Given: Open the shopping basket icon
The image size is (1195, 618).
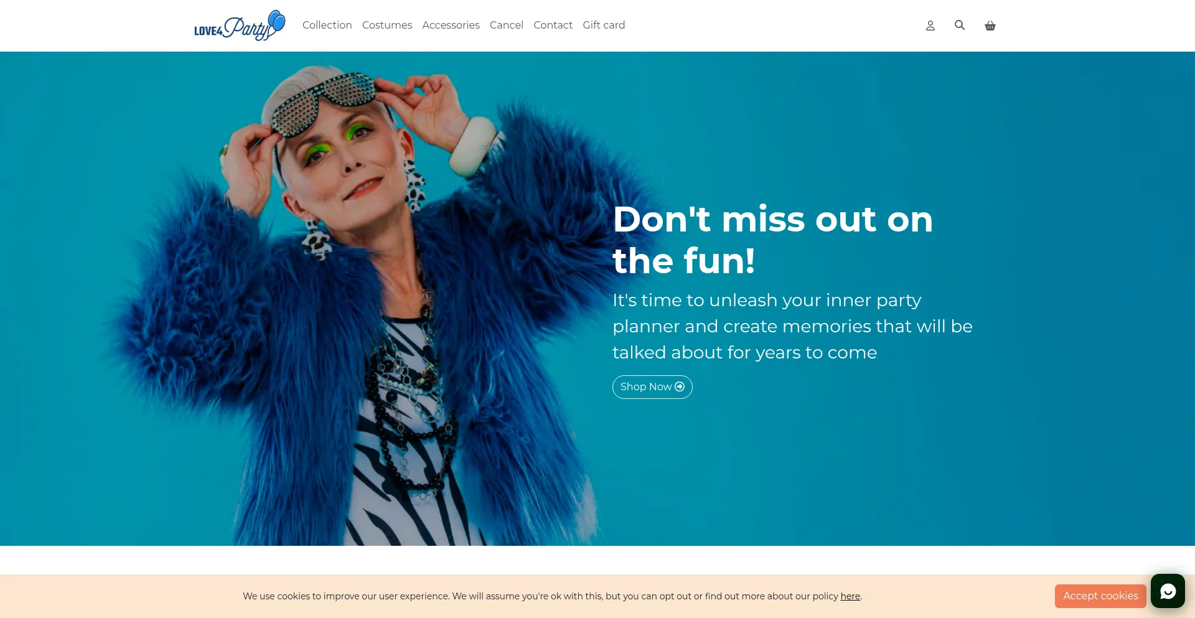Looking at the screenshot, I should (x=990, y=26).
